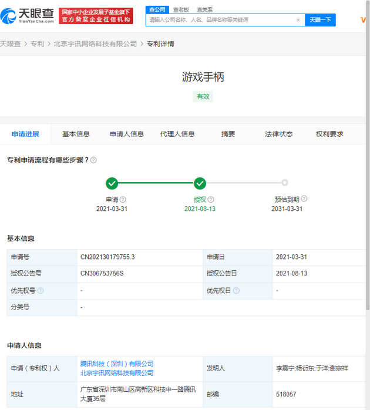The image size is (370, 410).
Task: Select the 基本信息 tab
Action: coord(76,134)
